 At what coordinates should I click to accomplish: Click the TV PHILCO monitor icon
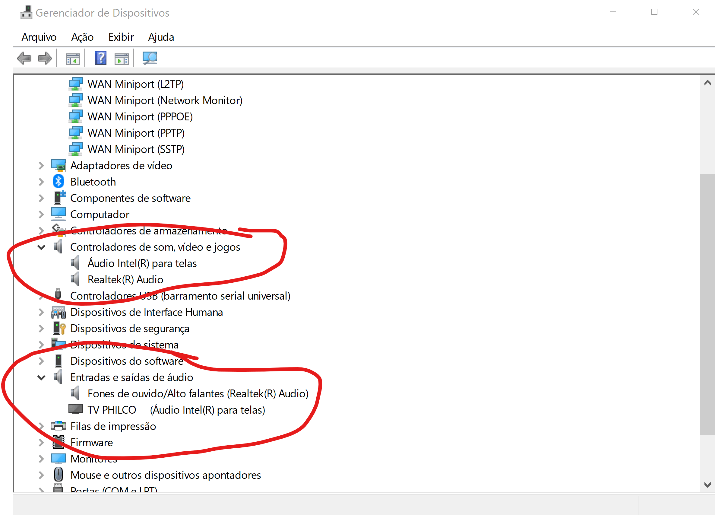(76, 409)
